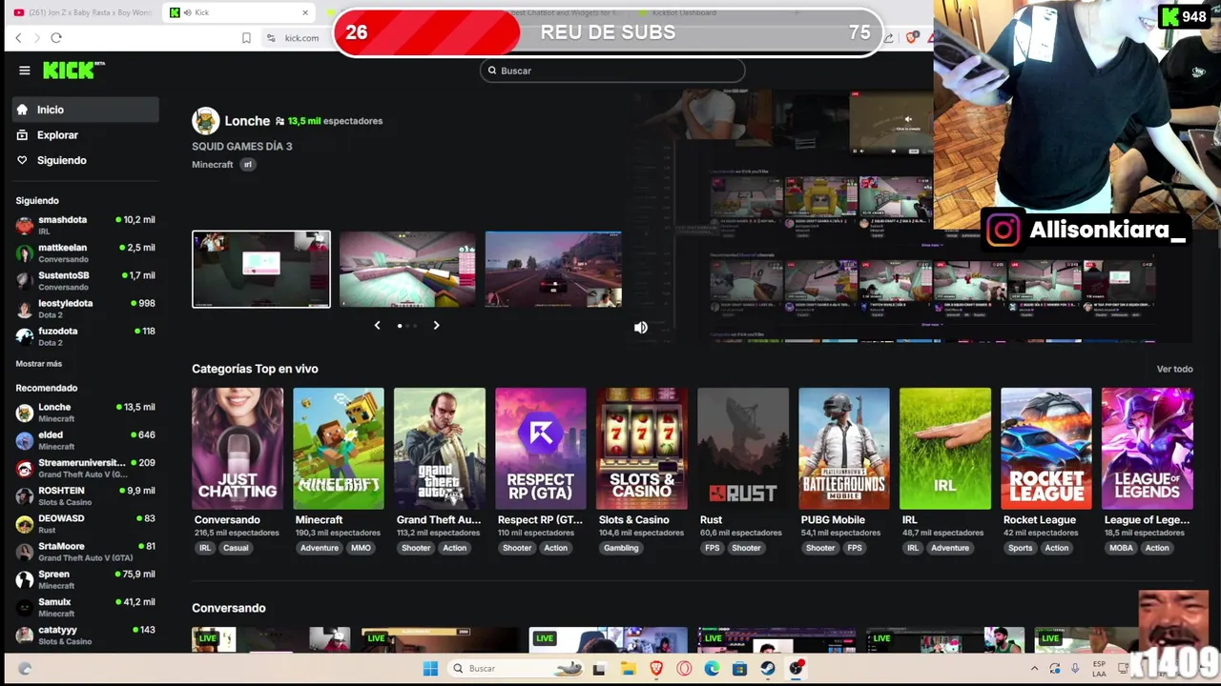
Task: Expand followed channels with Mostrar más
Action: click(x=39, y=364)
